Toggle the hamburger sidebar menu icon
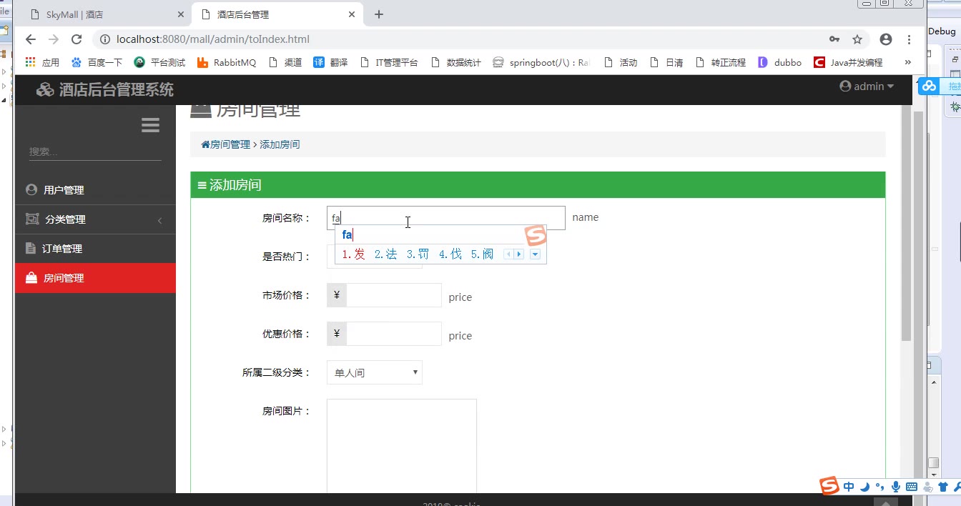 [150, 126]
